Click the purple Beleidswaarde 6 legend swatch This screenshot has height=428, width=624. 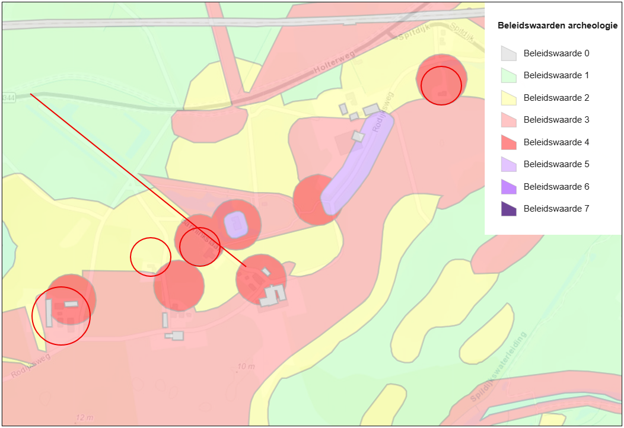(x=508, y=187)
